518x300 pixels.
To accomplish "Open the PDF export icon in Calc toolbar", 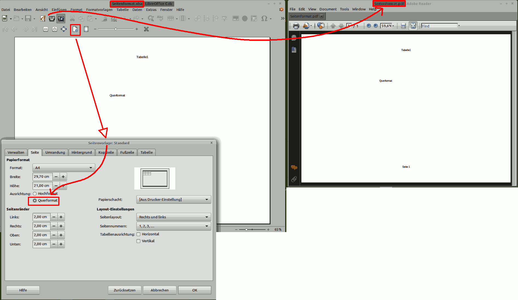I will point(42,18).
